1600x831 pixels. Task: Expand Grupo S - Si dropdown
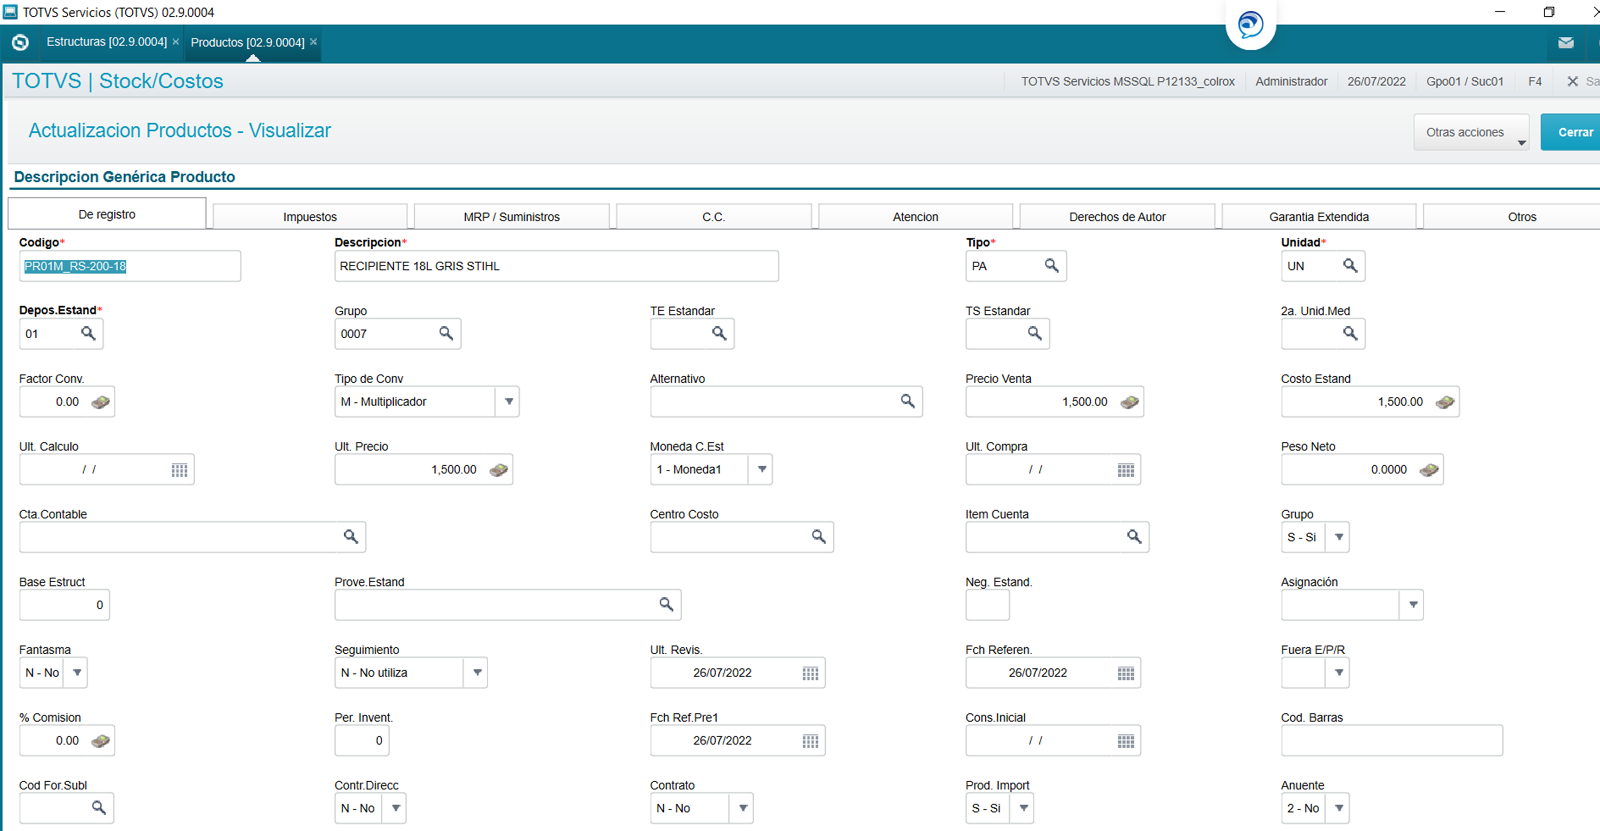[x=1339, y=537]
